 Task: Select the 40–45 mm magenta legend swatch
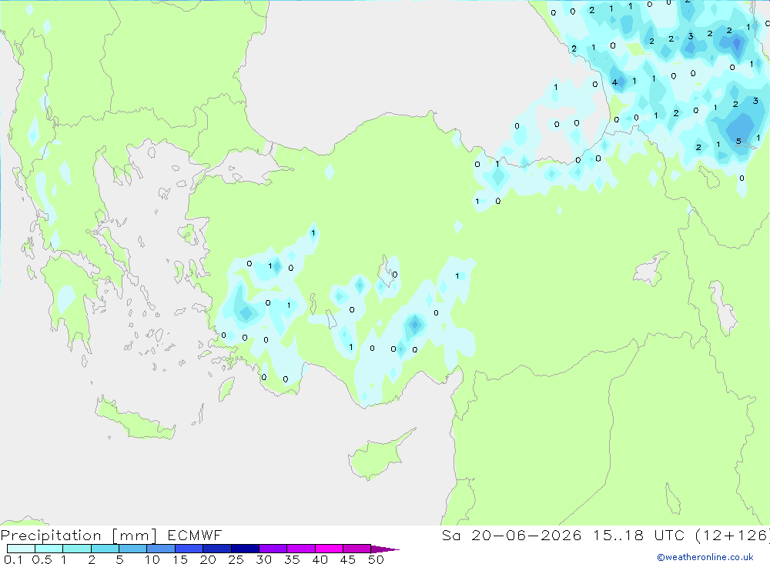(x=329, y=549)
